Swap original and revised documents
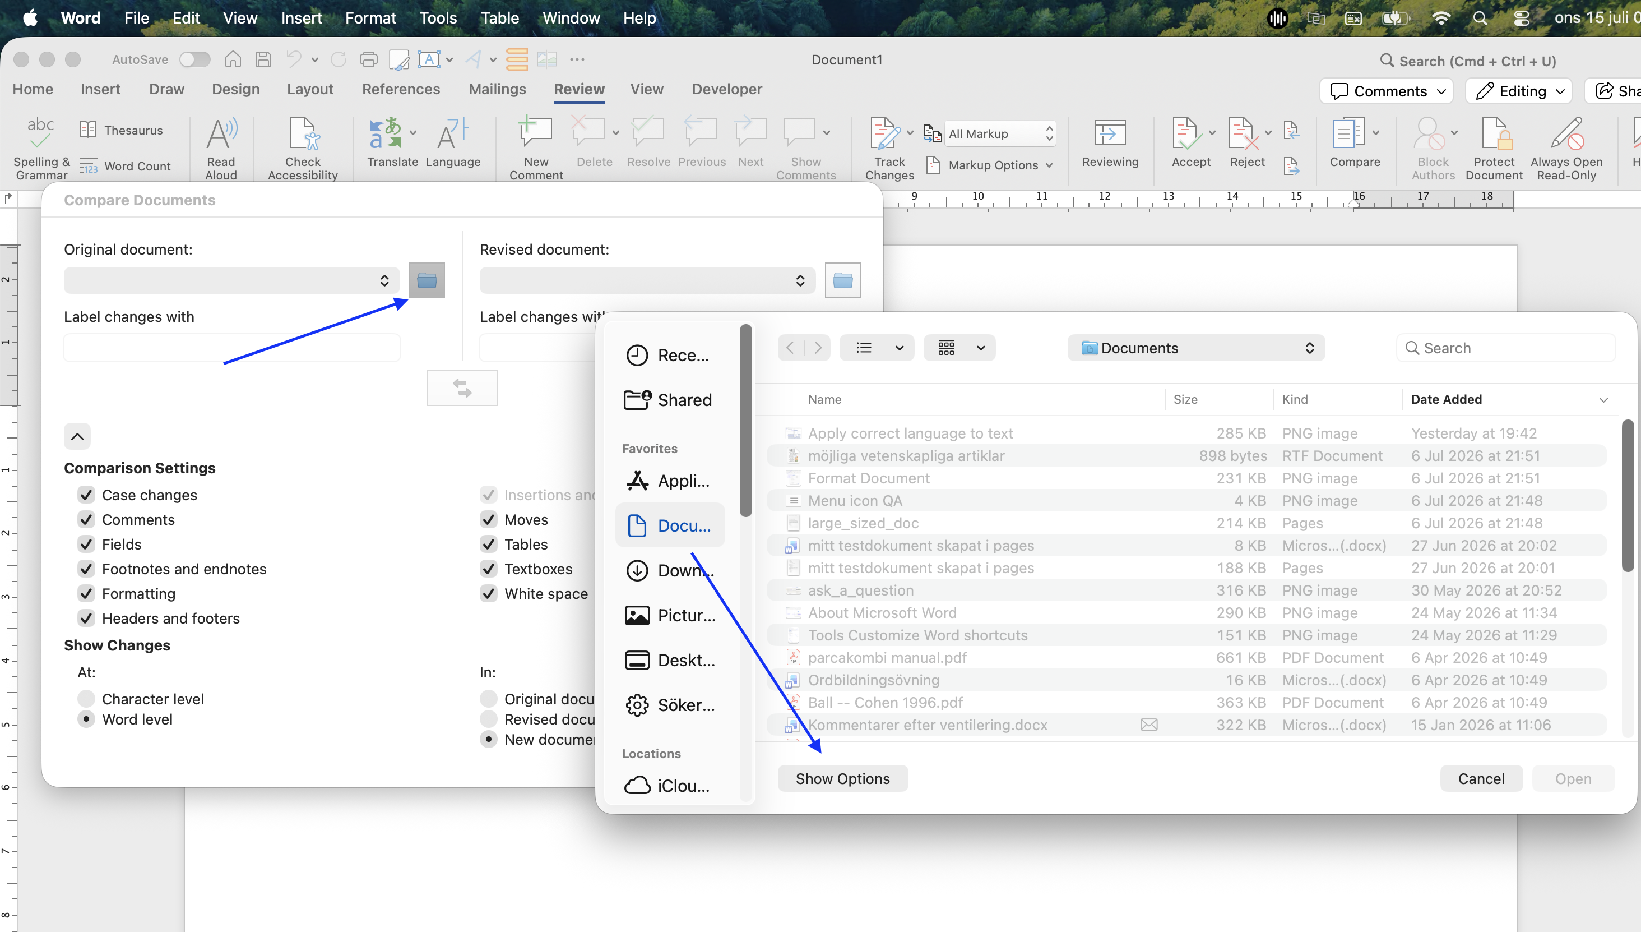 tap(462, 388)
